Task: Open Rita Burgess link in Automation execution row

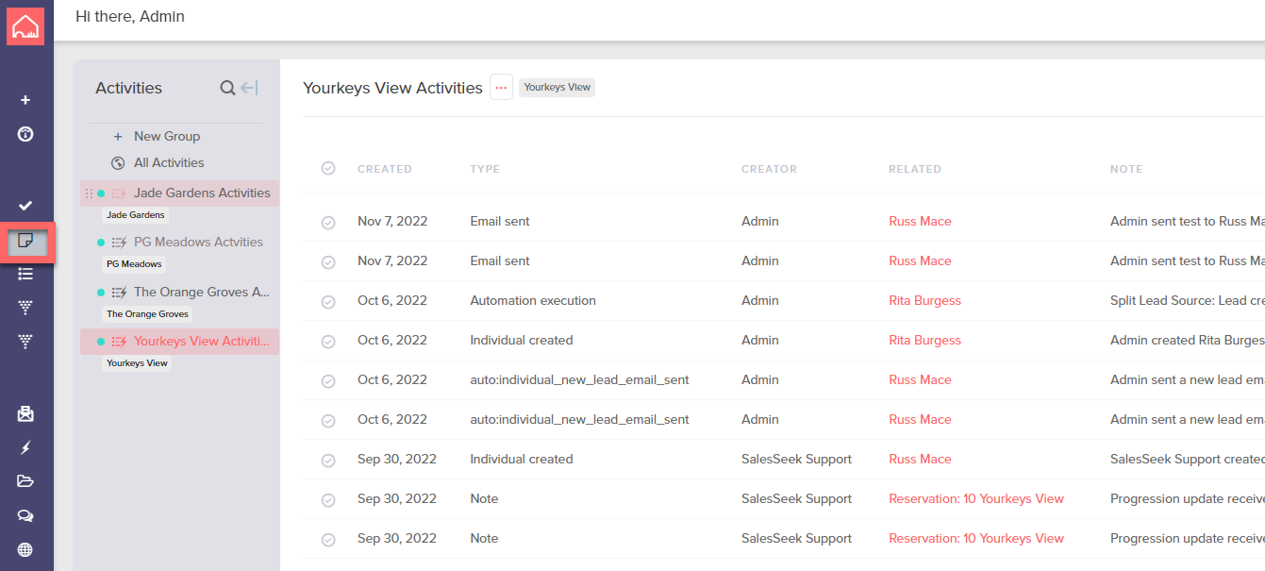Action: coord(924,300)
